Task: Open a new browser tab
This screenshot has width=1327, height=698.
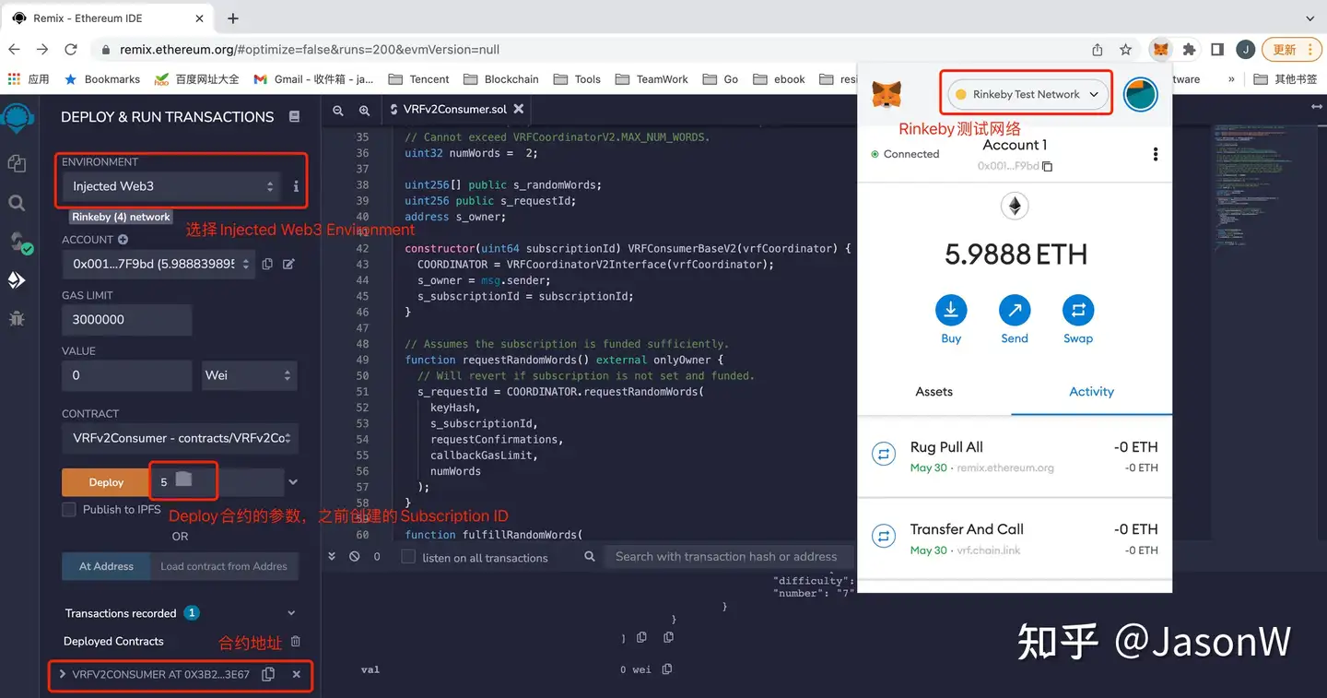Action: tap(233, 18)
